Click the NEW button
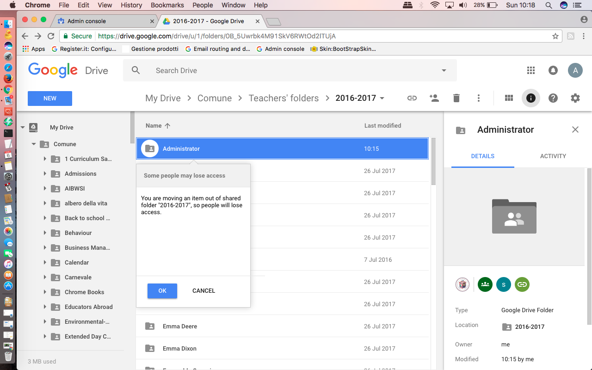The height and width of the screenshot is (370, 592). pos(50,99)
